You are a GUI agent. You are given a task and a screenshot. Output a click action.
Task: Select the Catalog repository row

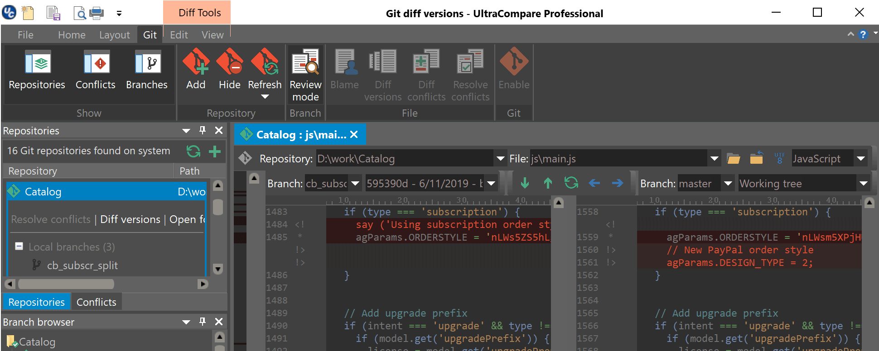click(106, 191)
